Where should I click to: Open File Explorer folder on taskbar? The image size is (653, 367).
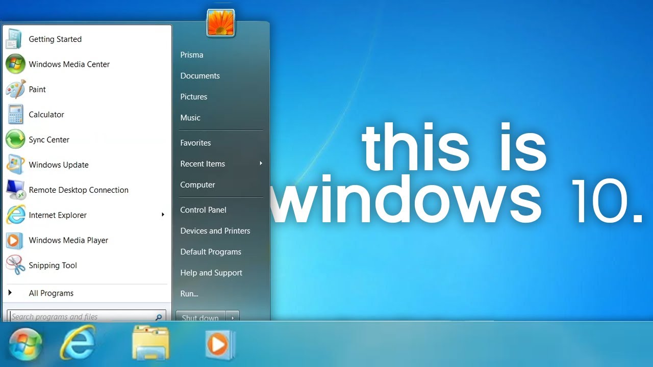pyautogui.click(x=150, y=344)
